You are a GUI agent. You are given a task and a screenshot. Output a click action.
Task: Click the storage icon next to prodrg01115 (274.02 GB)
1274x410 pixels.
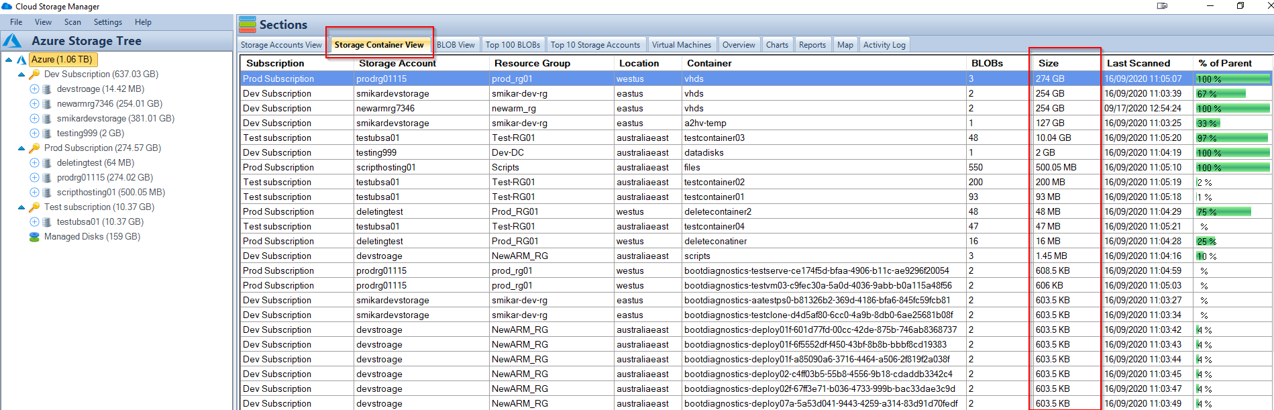pyautogui.click(x=47, y=178)
